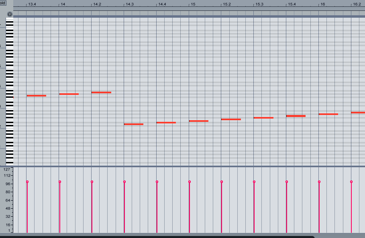The width and height of the screenshot is (365, 238).
Task: Select the note at bar 15.2
Action: pyautogui.click(x=230, y=119)
